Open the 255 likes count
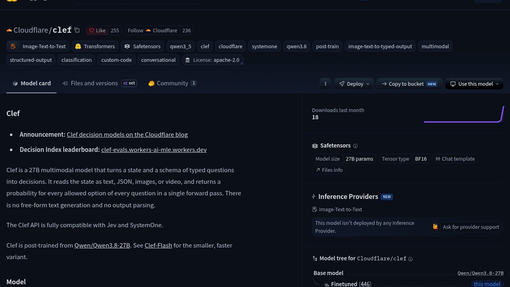 click(115, 30)
